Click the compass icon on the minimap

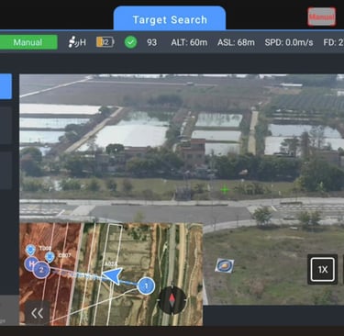(172, 300)
